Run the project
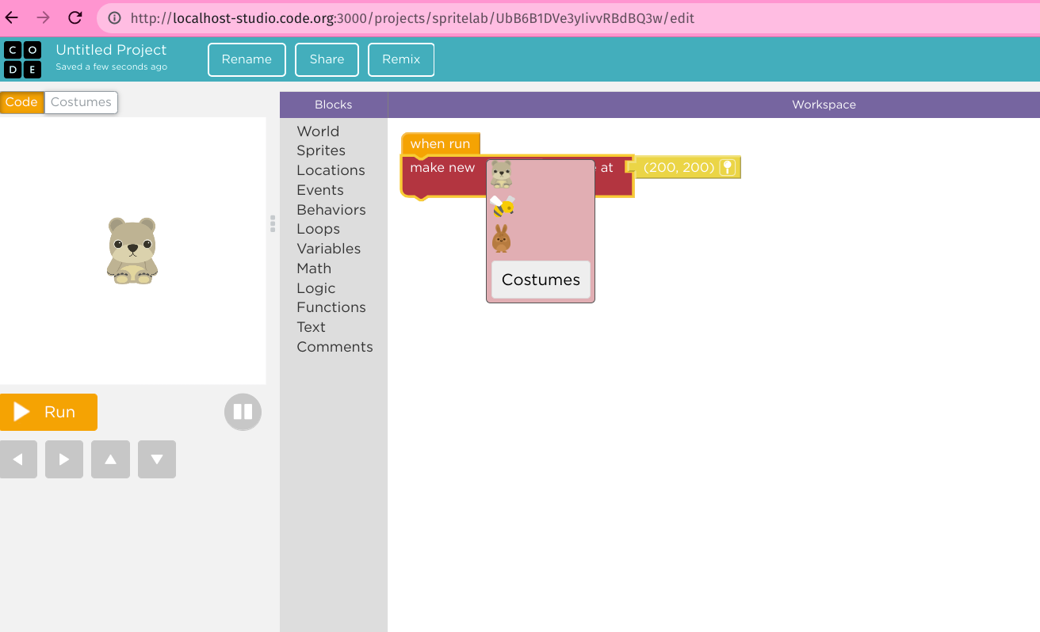Image resolution: width=1040 pixels, height=632 pixels. (x=48, y=412)
